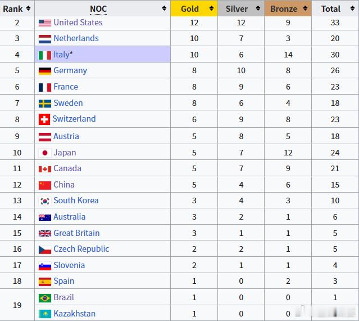Sort by Gold medal count arrows
Screen dimensions: 359x321
point(211,8)
